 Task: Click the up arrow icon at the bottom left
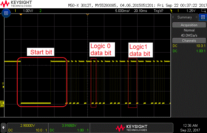(3, 128)
